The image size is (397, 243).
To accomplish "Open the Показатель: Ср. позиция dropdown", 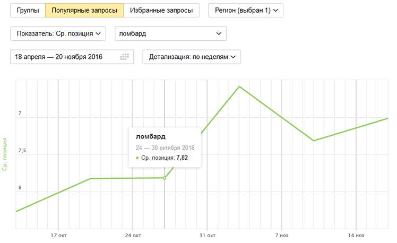I will pos(58,34).
